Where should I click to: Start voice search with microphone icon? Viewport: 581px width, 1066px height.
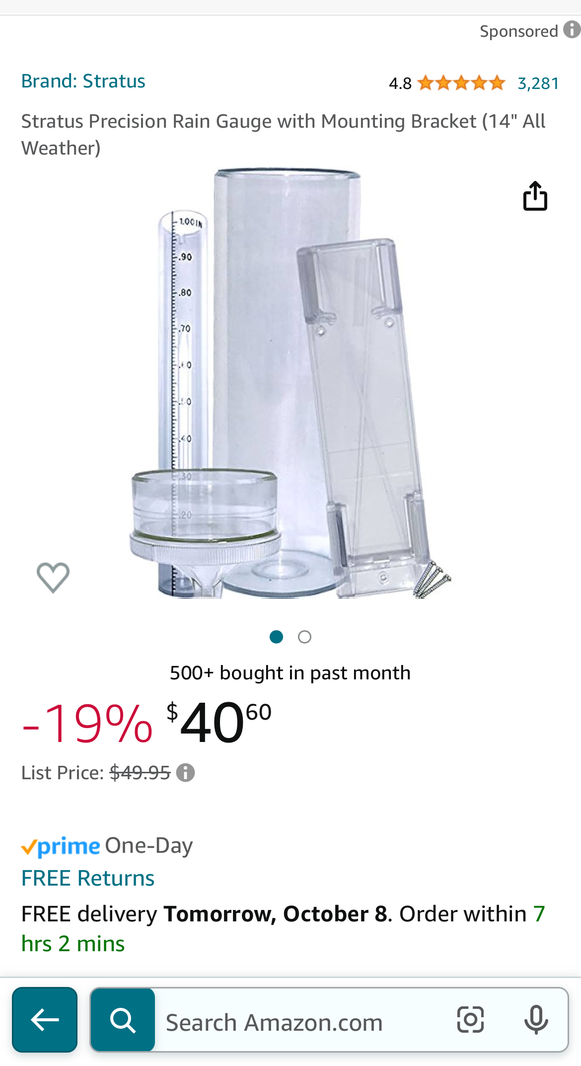536,1020
